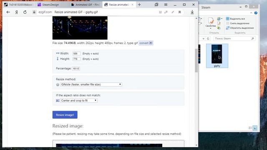The width and height of the screenshot is (267, 150).
Task: Collapse the ribbon in the Steam window
Action: pos(251,13)
